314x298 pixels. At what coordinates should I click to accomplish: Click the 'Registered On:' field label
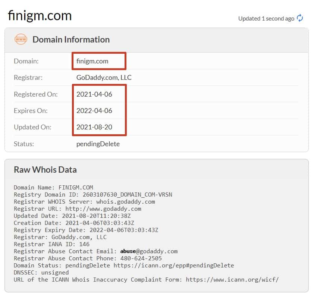36,94
